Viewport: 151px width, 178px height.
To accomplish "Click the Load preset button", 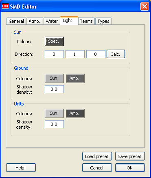I will click(97, 156).
